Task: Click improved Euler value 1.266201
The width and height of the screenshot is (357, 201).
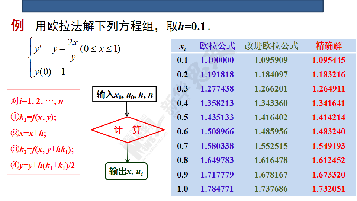Action: [271, 89]
